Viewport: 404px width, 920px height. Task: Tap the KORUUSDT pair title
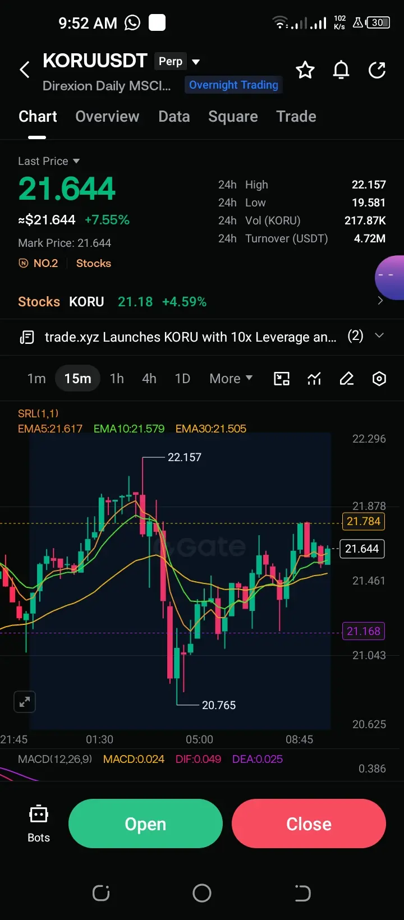pos(95,61)
